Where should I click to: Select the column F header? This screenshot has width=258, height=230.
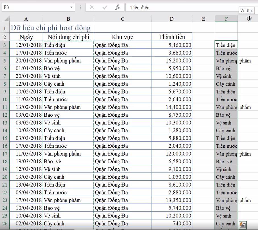pyautogui.click(x=226, y=18)
